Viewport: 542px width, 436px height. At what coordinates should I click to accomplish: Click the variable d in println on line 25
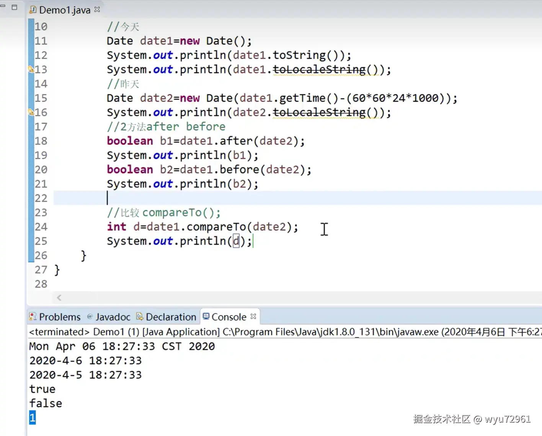tap(236, 241)
